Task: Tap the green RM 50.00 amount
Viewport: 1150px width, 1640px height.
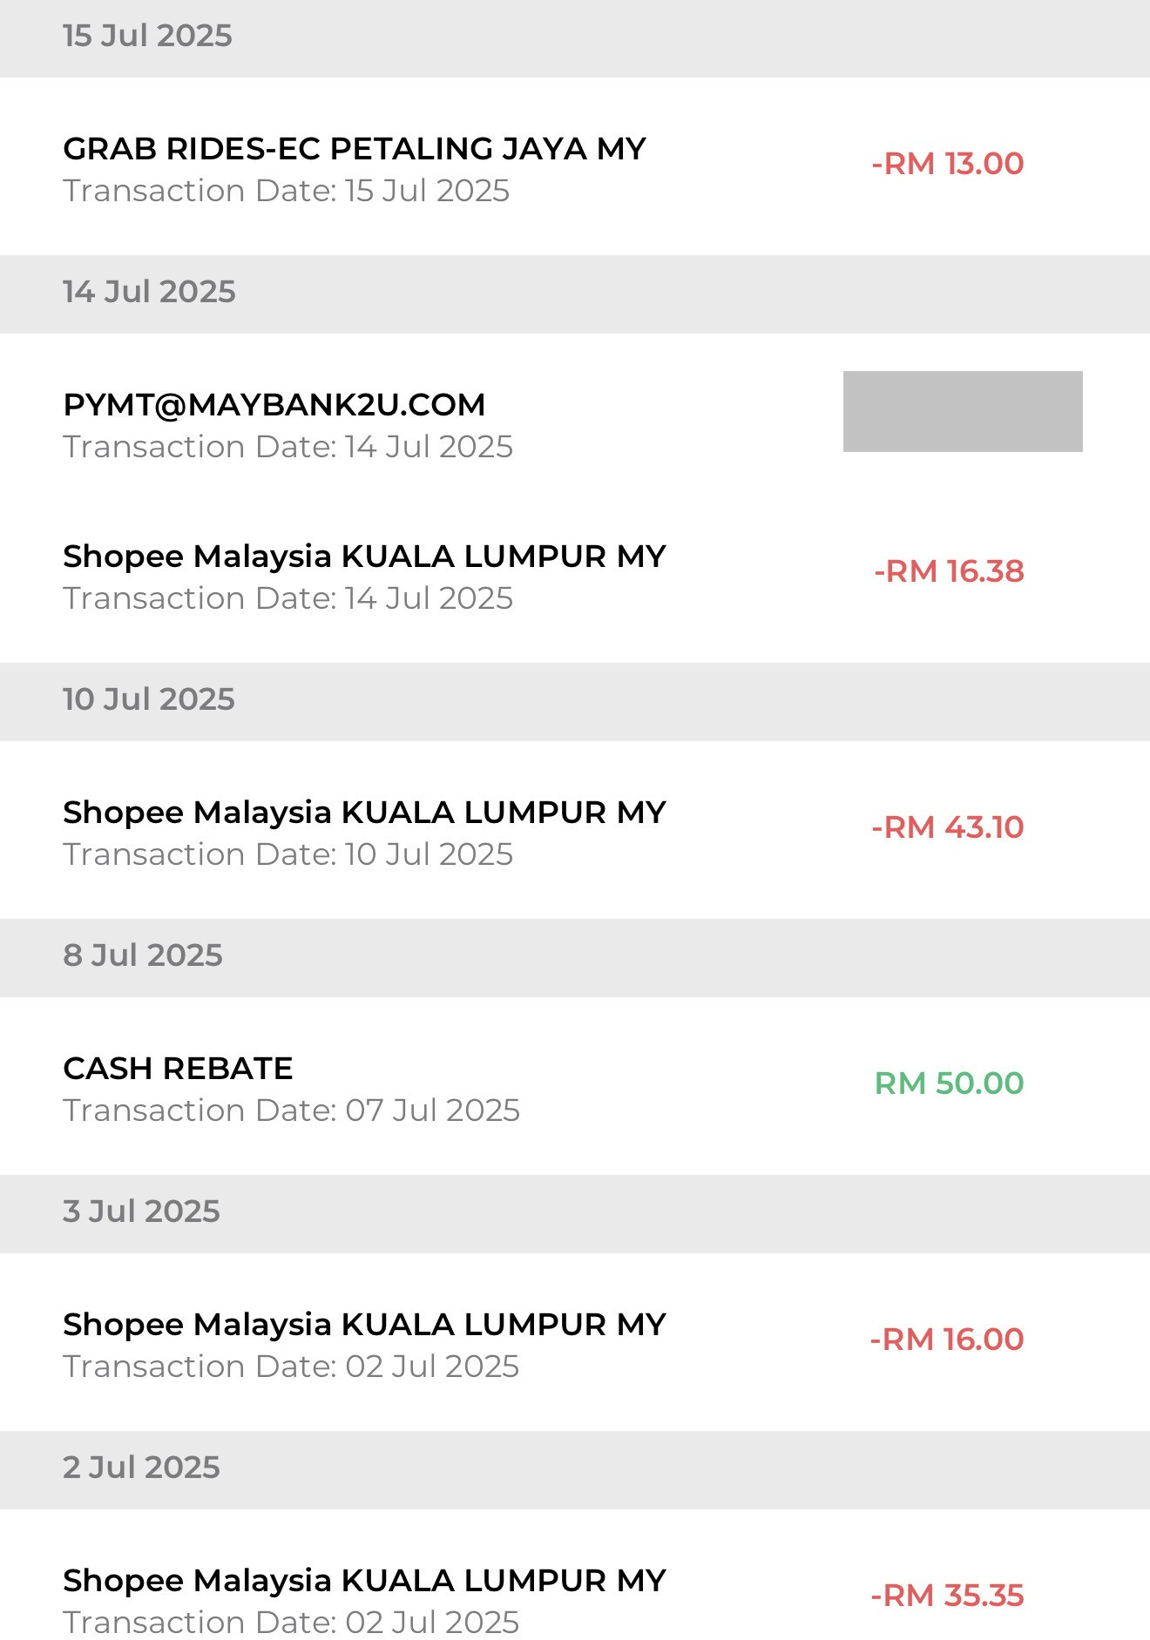Action: [949, 1083]
